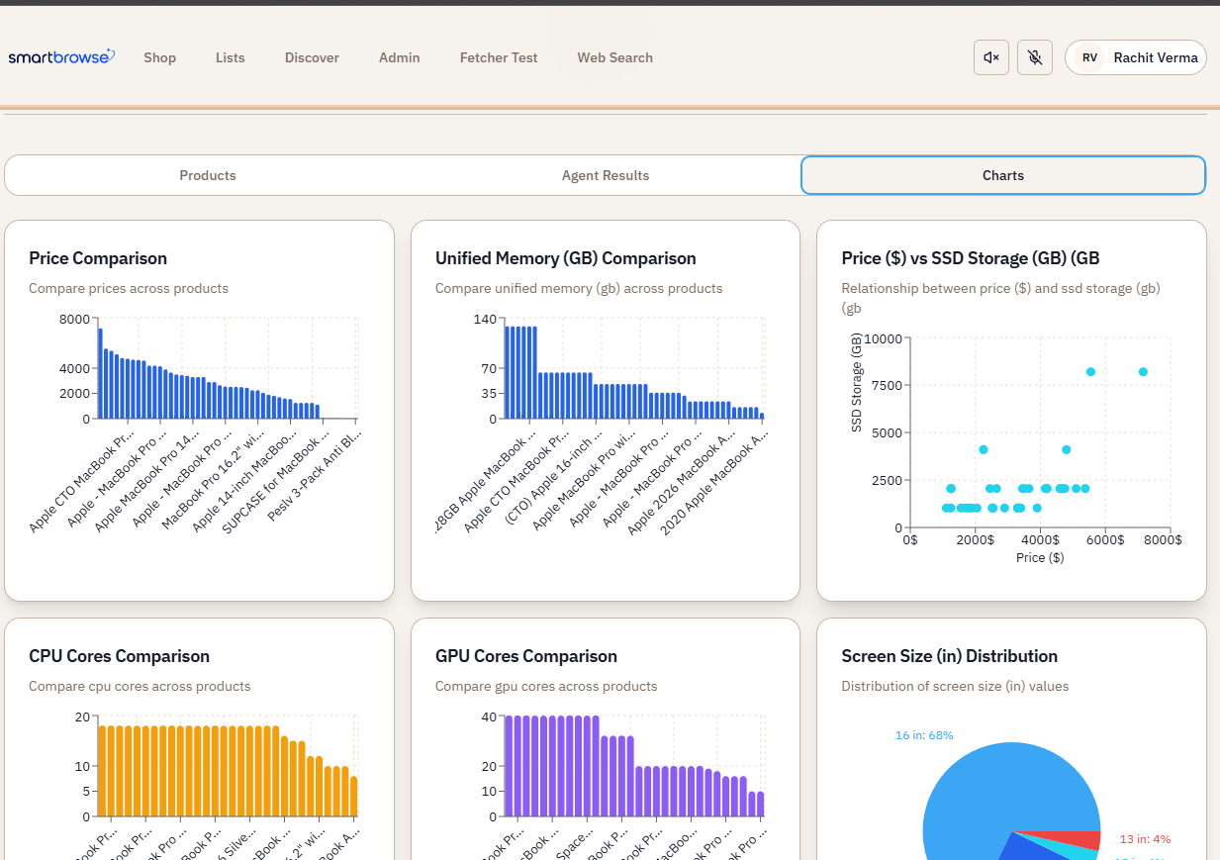Open the Admin navigation item
Image resolution: width=1220 pixels, height=860 pixels.
click(400, 57)
